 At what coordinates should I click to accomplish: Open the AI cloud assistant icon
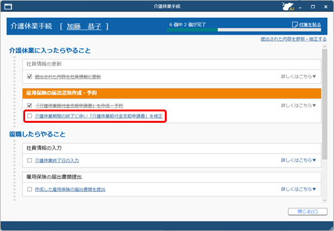288,6
